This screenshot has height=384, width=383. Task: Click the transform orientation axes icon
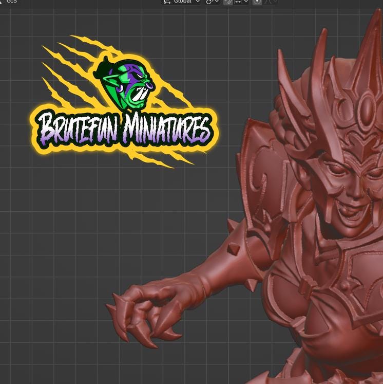click(x=167, y=2)
